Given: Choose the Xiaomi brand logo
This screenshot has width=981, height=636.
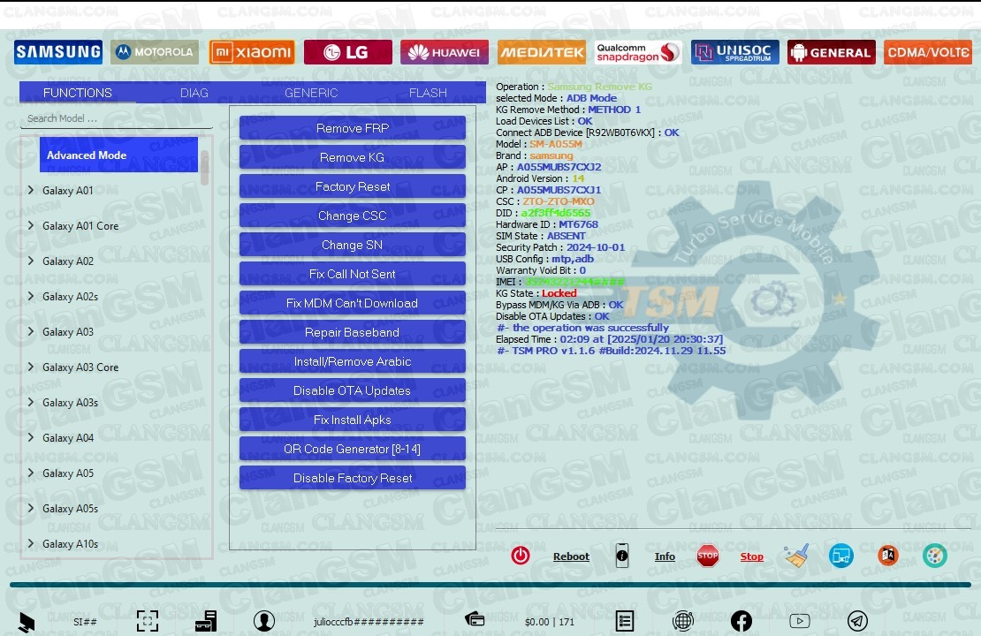Looking at the screenshot, I should pos(252,52).
